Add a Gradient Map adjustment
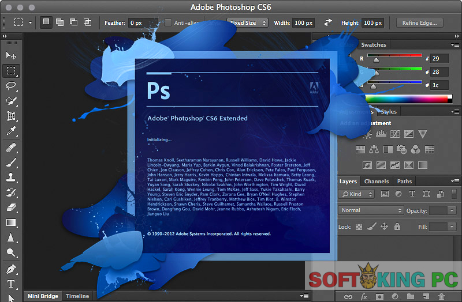The height and width of the screenshot is (302, 462). coord(423,165)
